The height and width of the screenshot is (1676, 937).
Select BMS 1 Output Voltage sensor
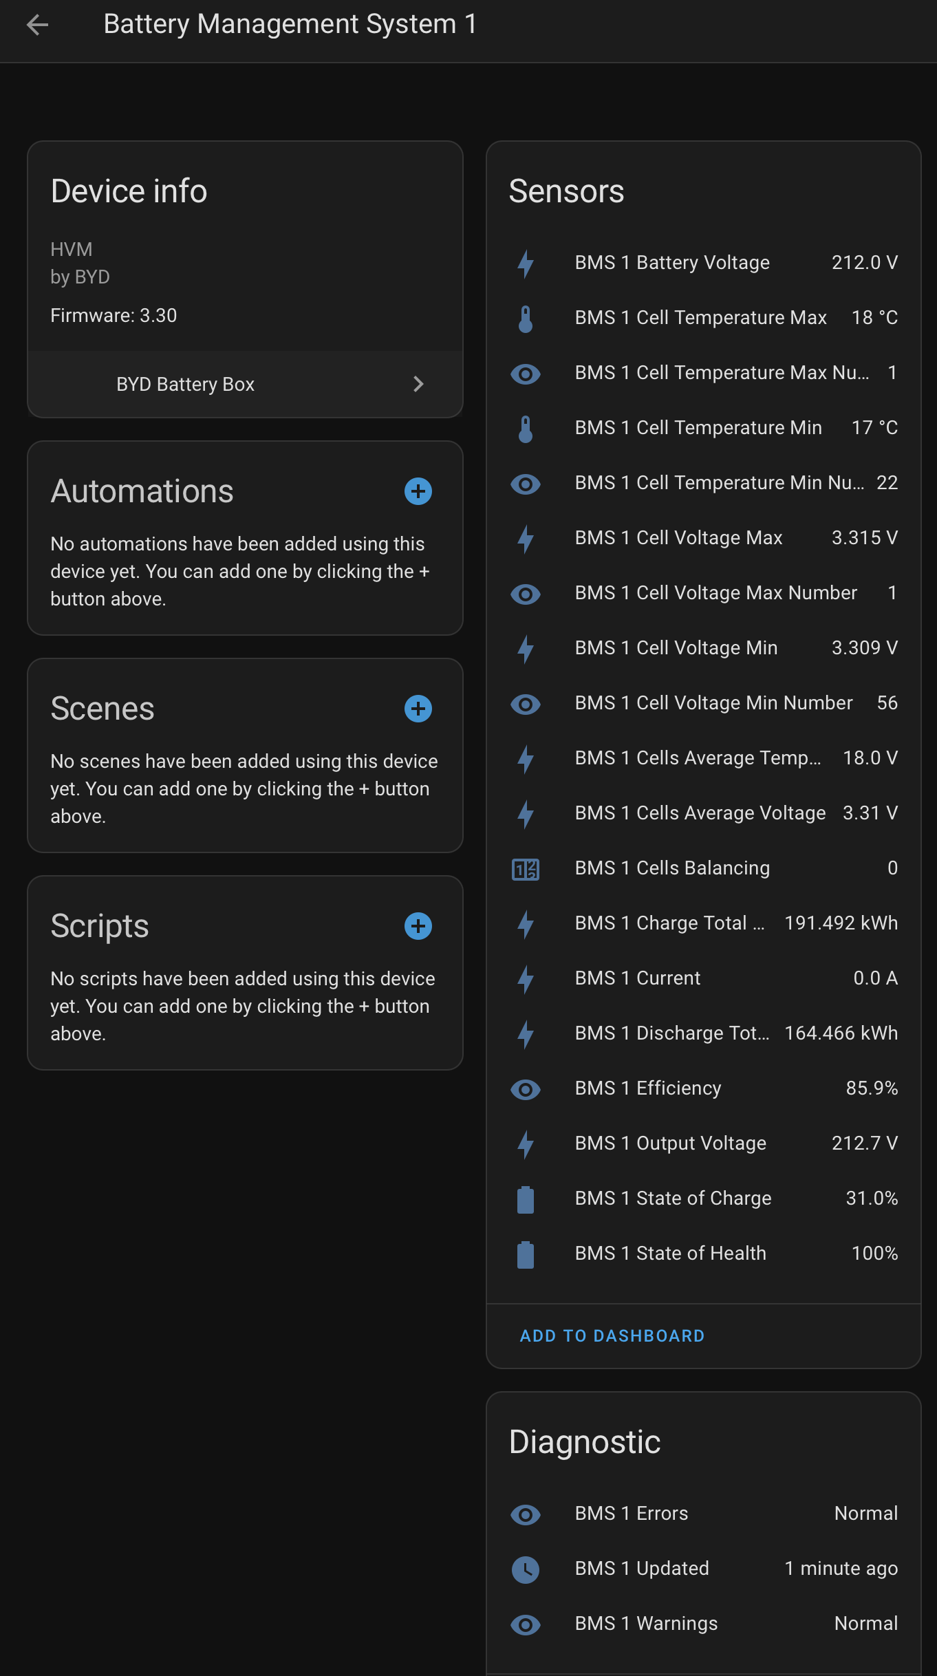pos(702,1143)
